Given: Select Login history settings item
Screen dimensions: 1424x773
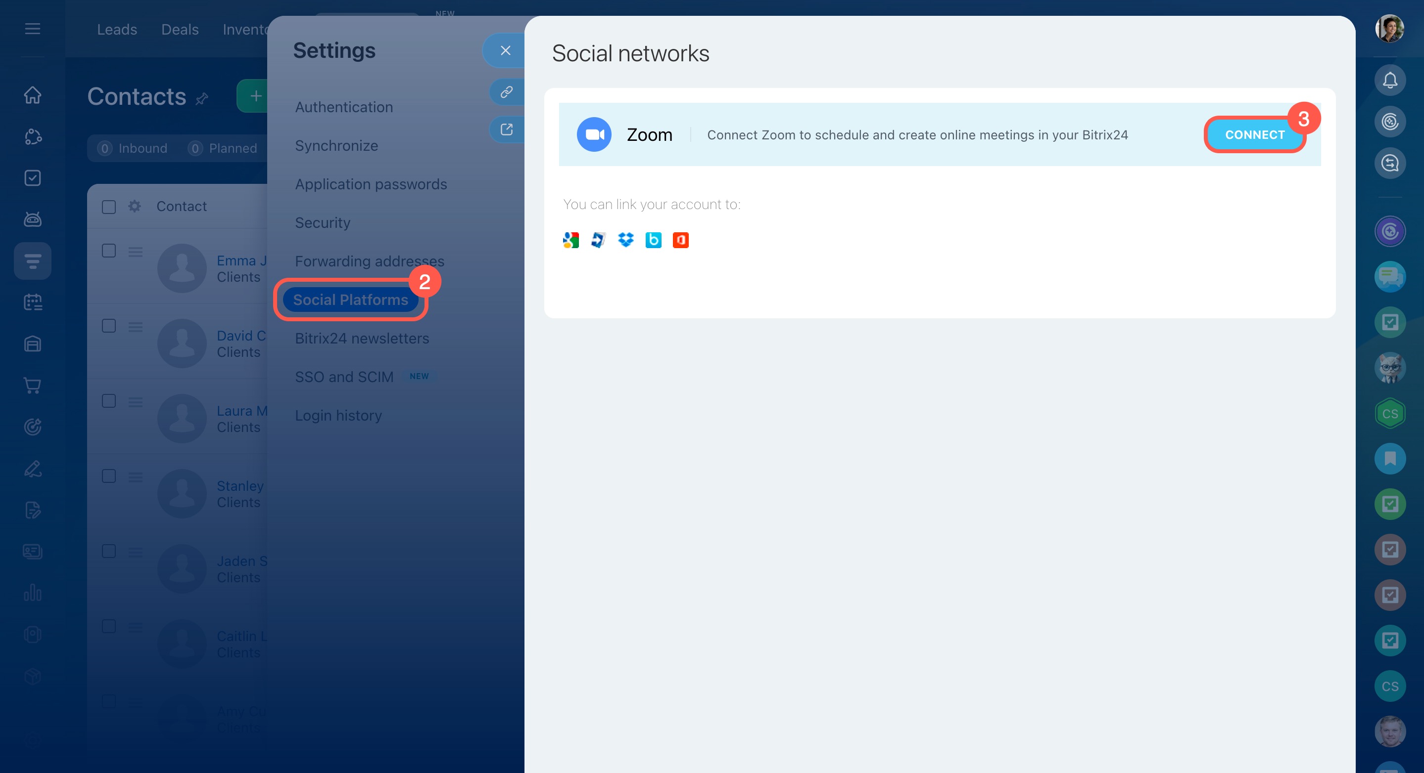Looking at the screenshot, I should tap(338, 415).
